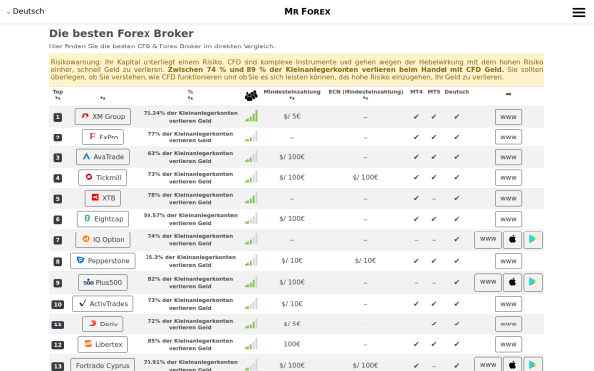
Task: Open the Mr Forex home logo
Action: click(x=307, y=11)
